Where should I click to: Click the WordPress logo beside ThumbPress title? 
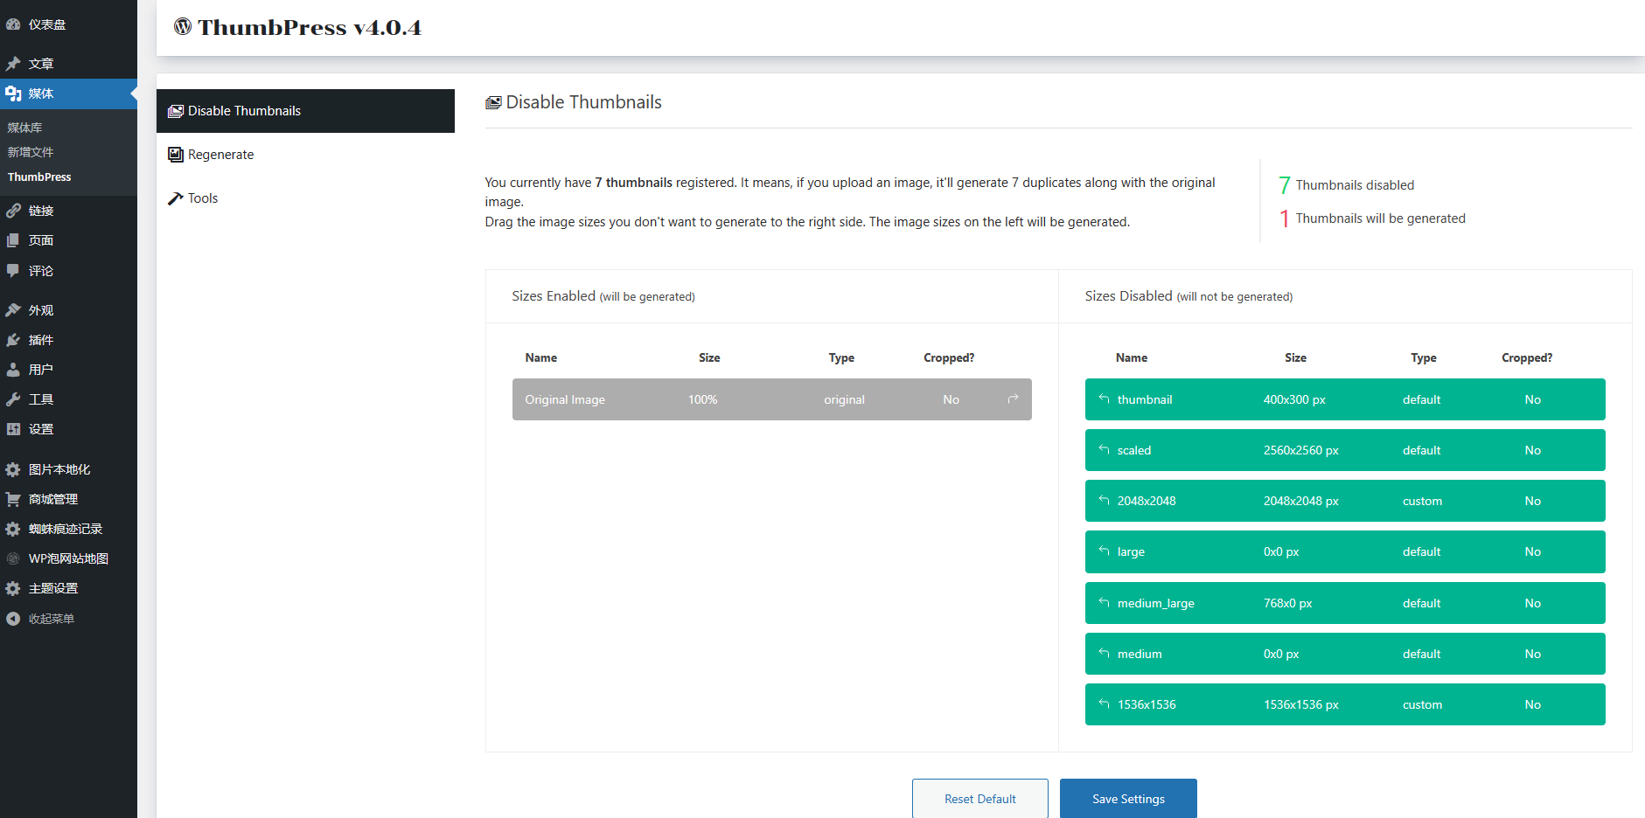(x=182, y=27)
